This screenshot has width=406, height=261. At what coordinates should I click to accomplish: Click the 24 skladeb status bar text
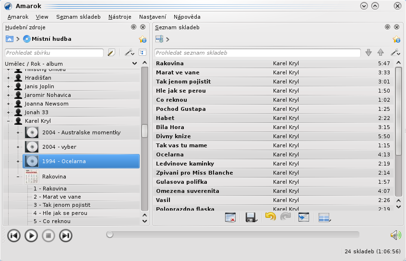coord(372,251)
